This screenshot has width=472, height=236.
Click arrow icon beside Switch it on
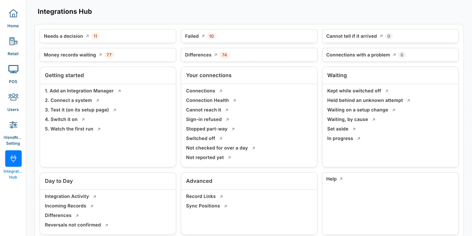83,120
